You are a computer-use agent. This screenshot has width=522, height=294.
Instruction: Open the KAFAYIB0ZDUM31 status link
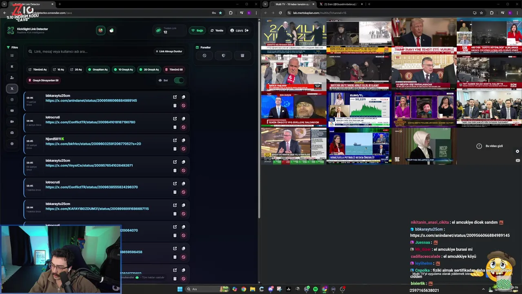click(x=97, y=209)
